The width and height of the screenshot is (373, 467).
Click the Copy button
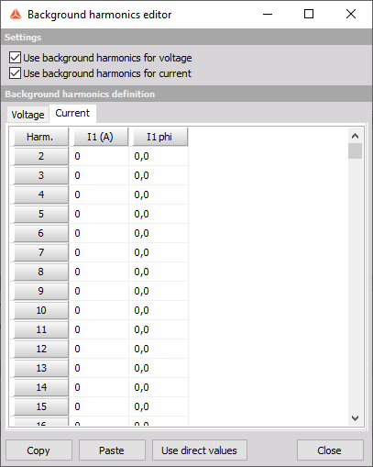38,450
